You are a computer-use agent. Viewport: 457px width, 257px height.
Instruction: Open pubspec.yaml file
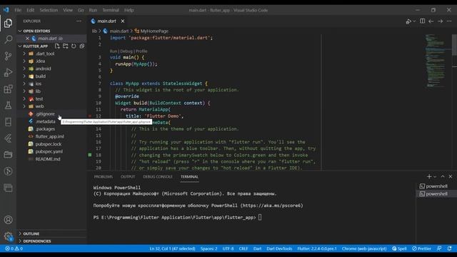point(49,151)
